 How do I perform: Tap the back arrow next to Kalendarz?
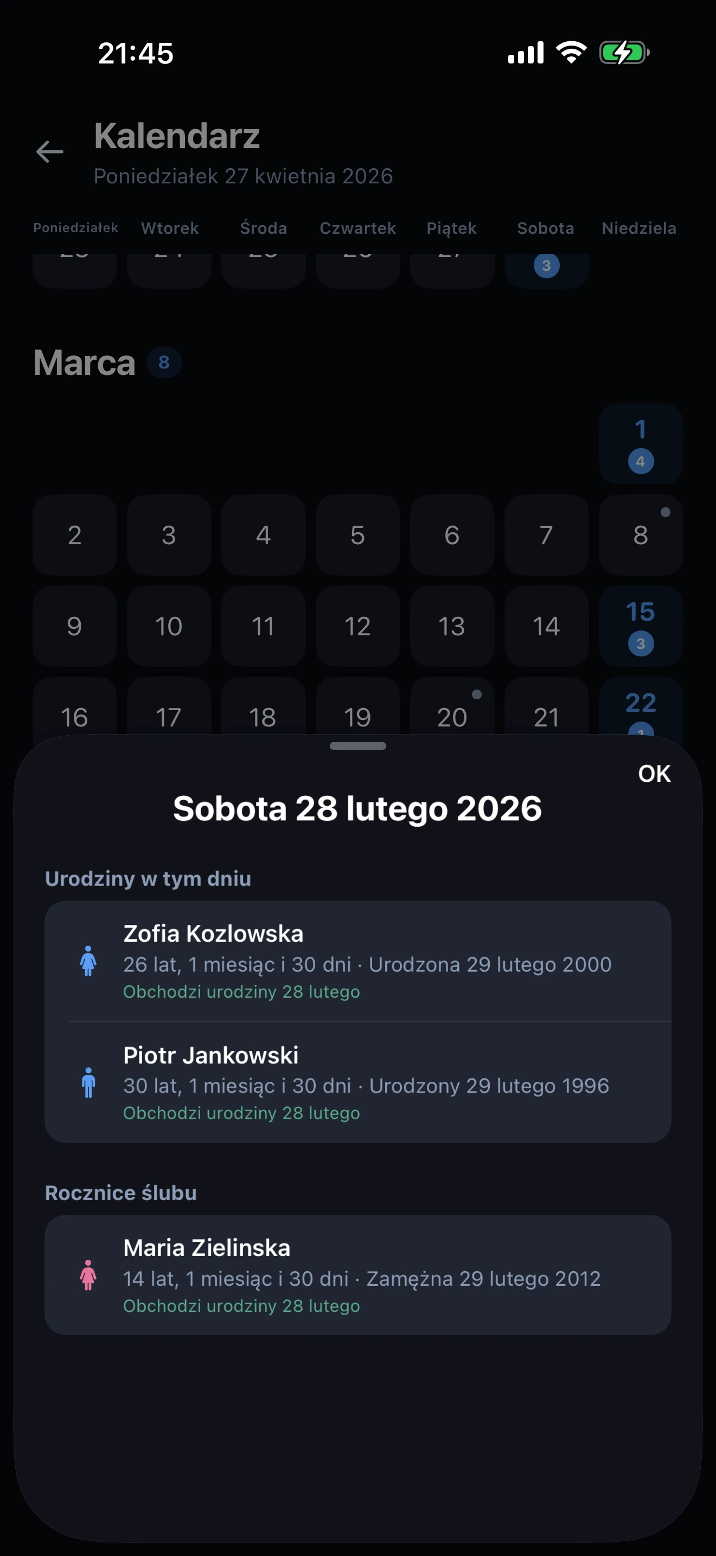click(49, 151)
